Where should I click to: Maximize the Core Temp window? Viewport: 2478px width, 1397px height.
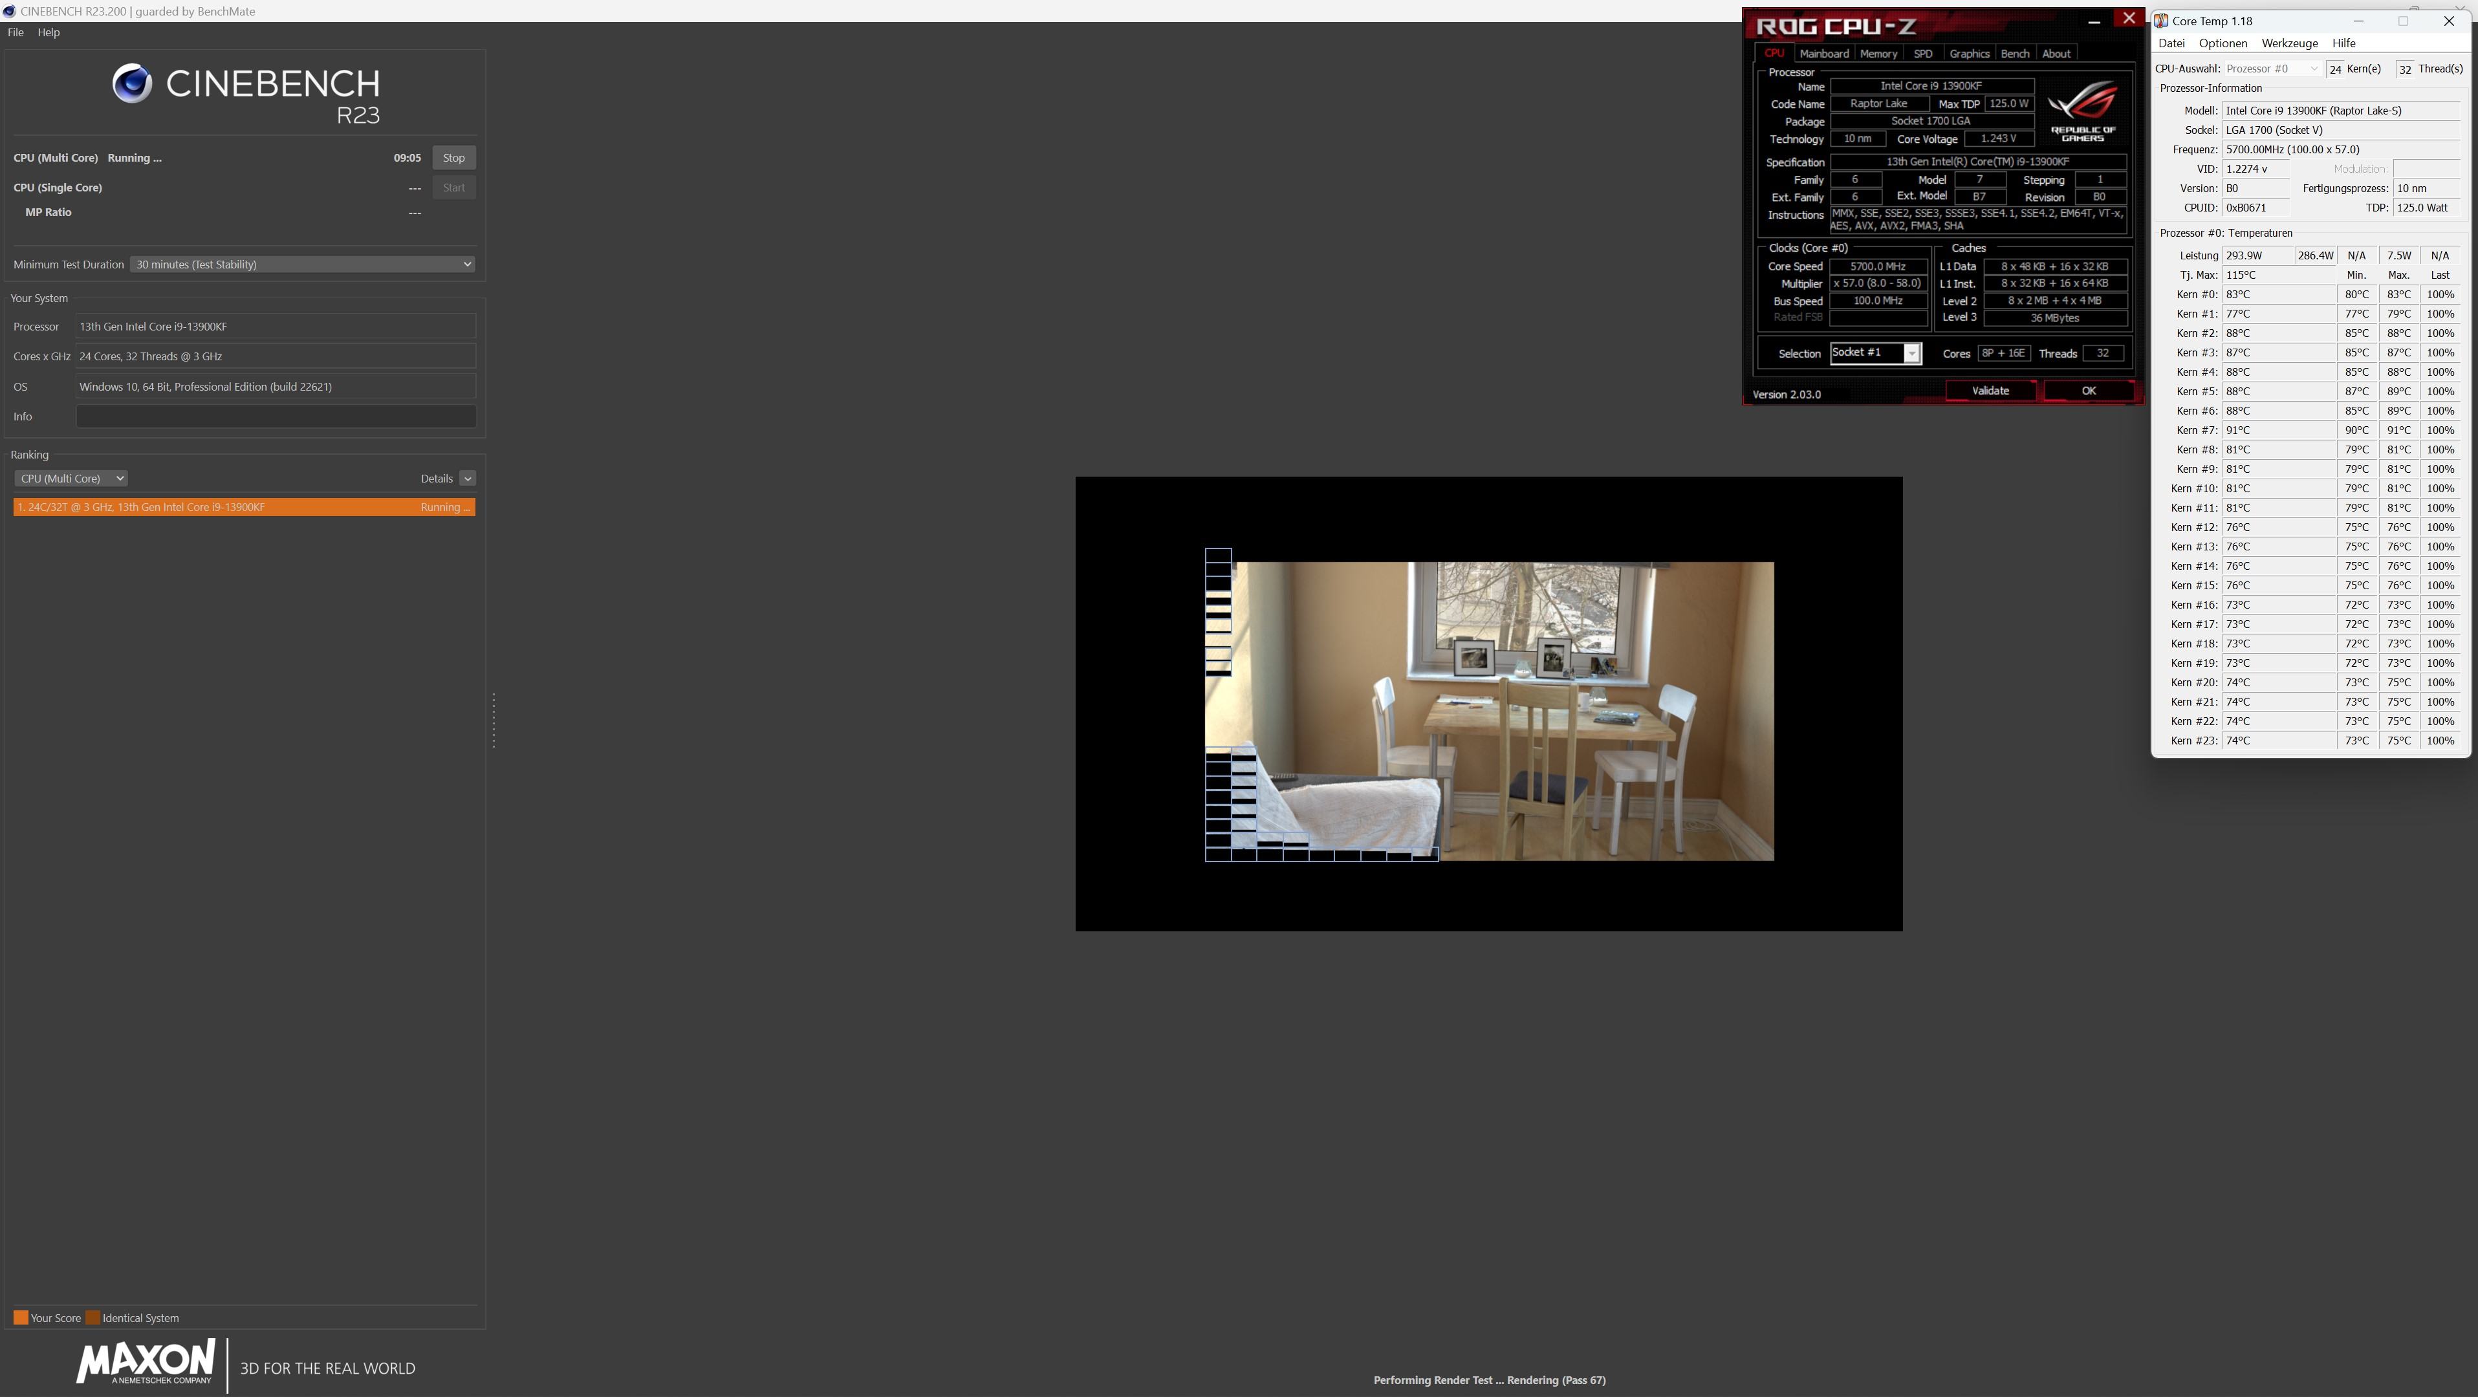point(2403,20)
